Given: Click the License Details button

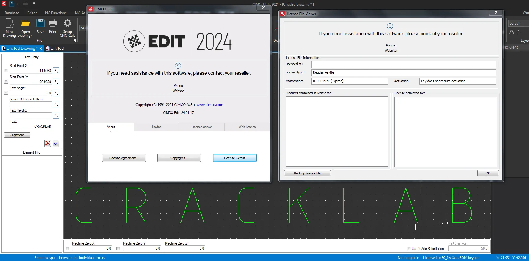Looking at the screenshot, I should coord(234,158).
